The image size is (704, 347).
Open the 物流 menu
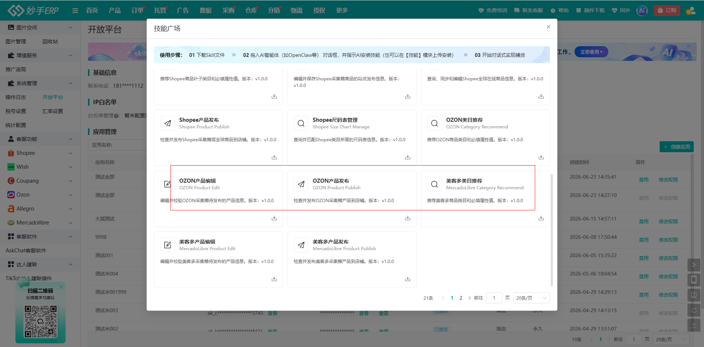tap(297, 10)
